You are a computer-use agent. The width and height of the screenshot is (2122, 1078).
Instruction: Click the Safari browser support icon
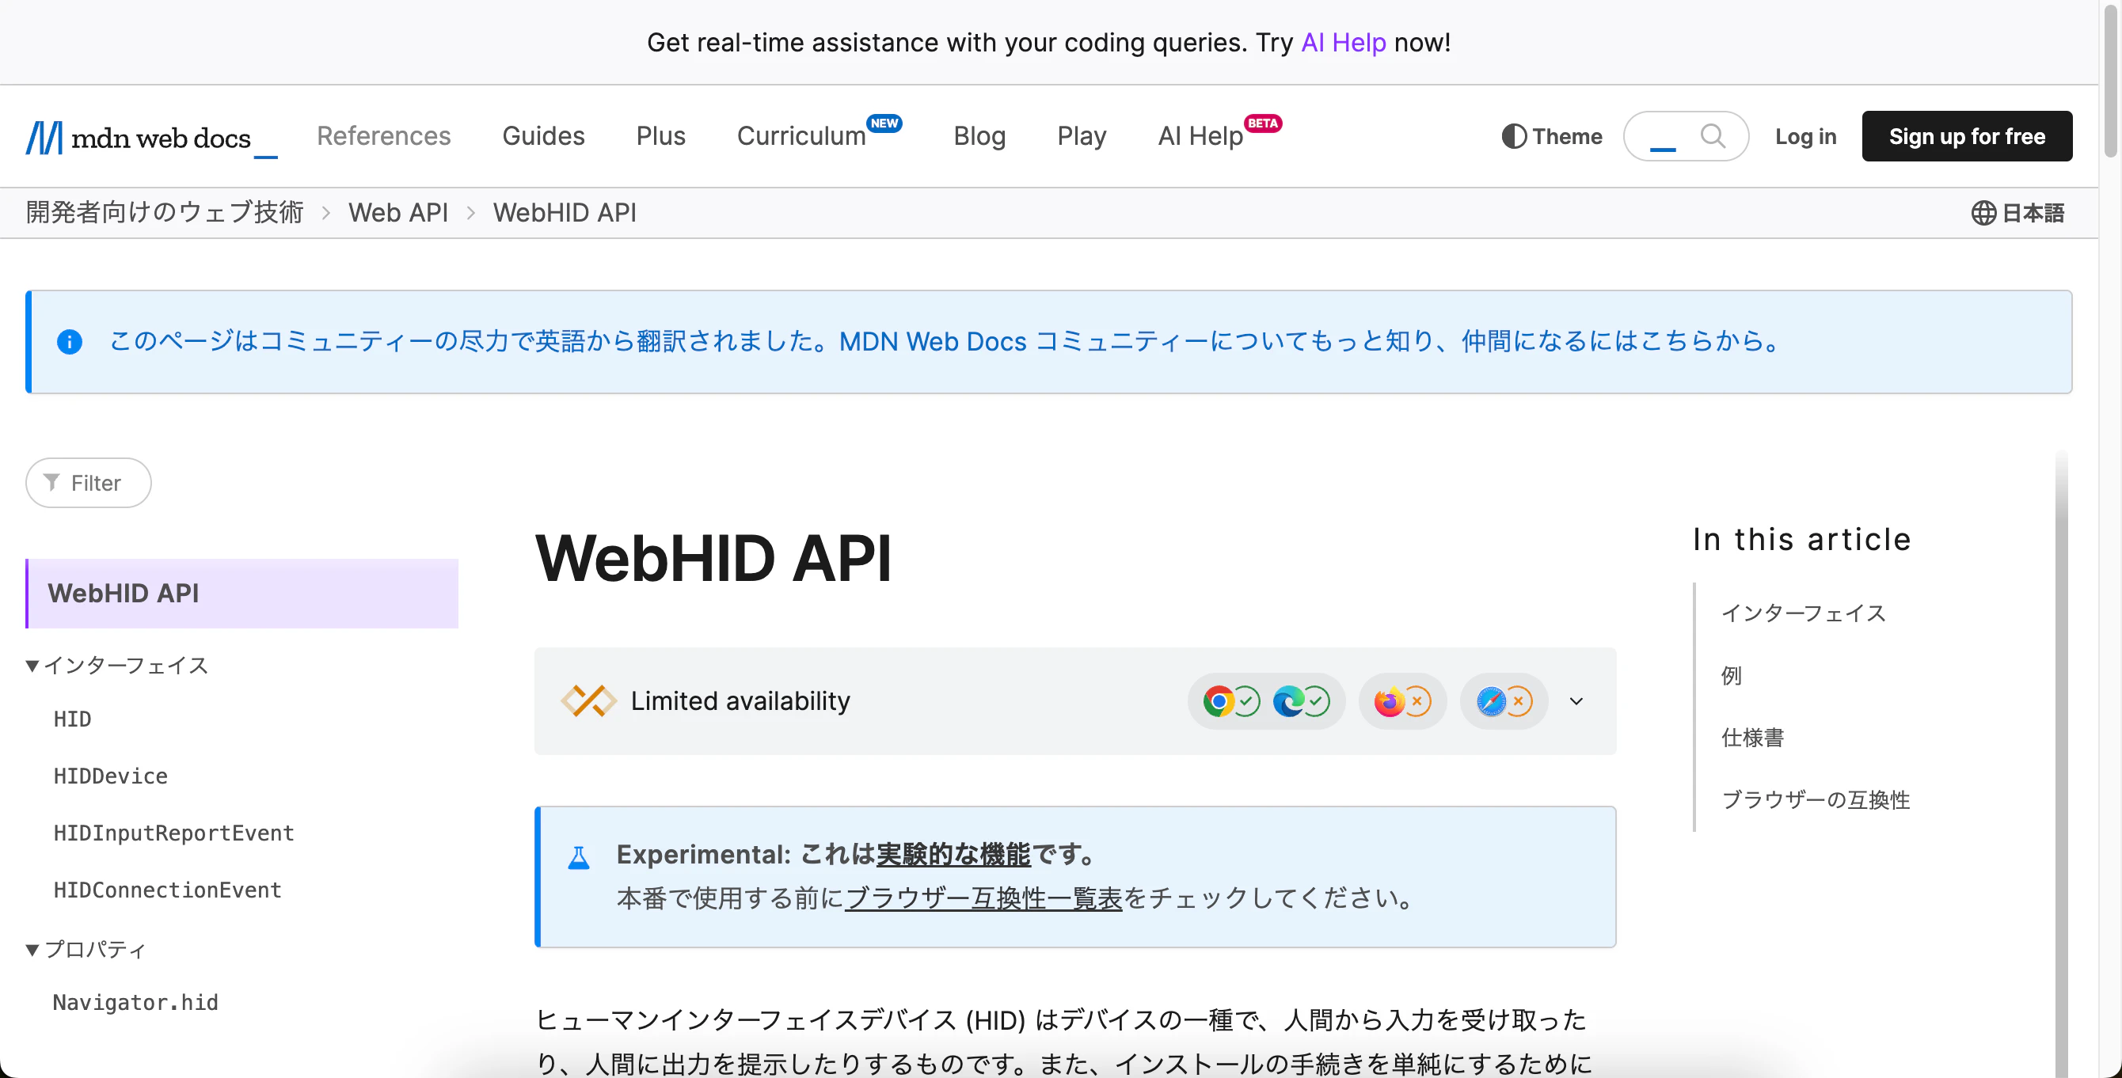pos(1491,701)
